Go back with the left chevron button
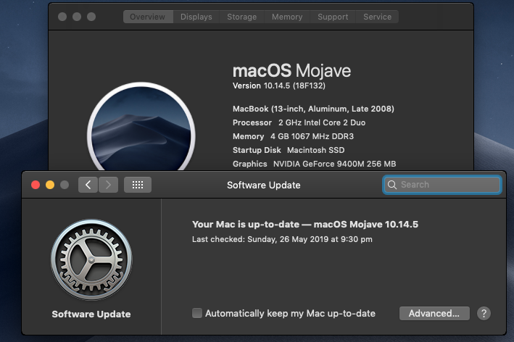The width and height of the screenshot is (514, 342). (88, 185)
